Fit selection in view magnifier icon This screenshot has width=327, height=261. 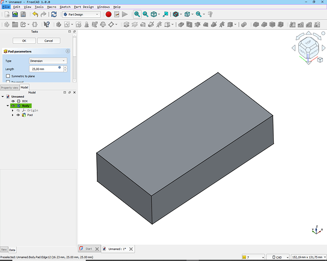pyautogui.click(x=145, y=15)
